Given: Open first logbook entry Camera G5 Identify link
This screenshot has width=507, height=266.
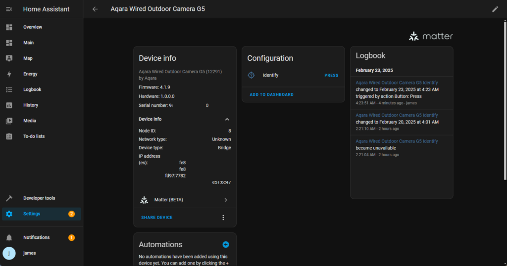Looking at the screenshot, I should click(x=397, y=83).
